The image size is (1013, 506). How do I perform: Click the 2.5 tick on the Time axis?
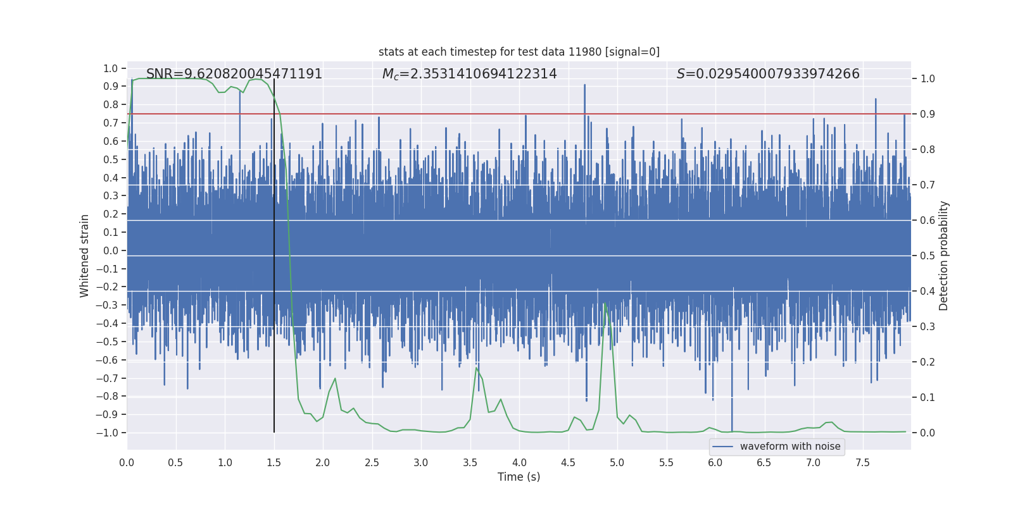tap(372, 462)
